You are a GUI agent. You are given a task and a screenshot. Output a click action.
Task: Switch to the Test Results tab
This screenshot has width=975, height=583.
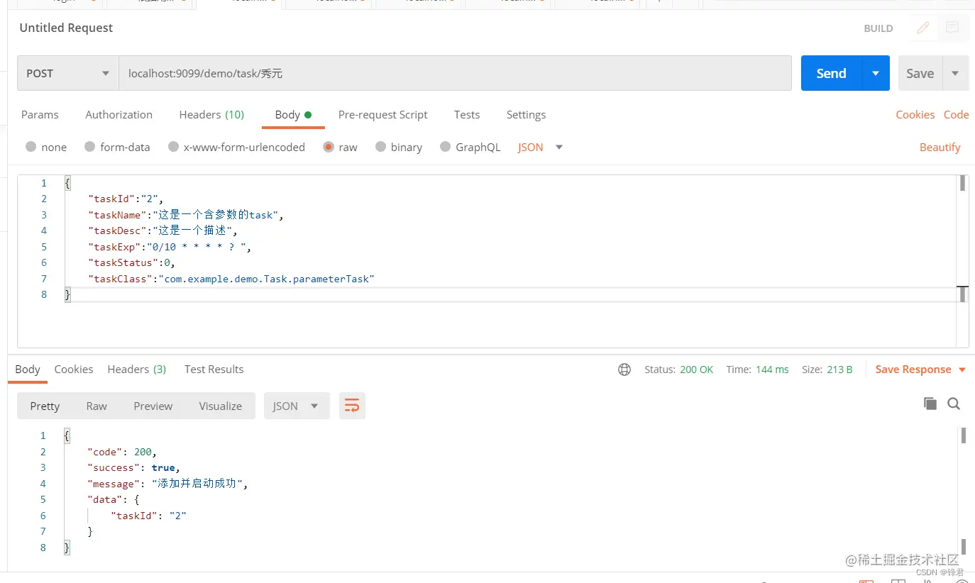point(214,369)
